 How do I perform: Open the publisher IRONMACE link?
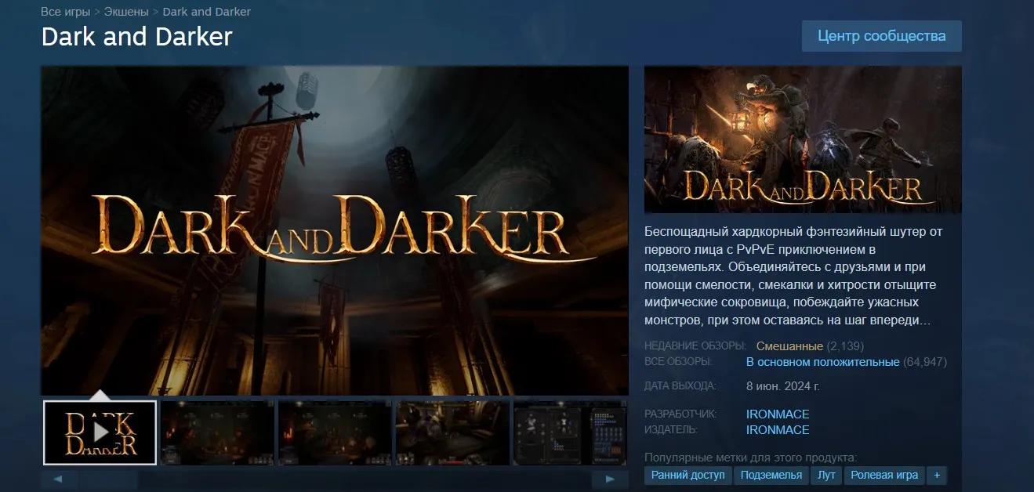778,429
